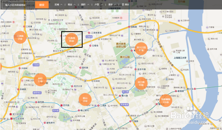The height and width of the screenshot is (130, 222).
Task: Select the 周家嘴路 116套 listing bubble
Action: tap(166, 101)
